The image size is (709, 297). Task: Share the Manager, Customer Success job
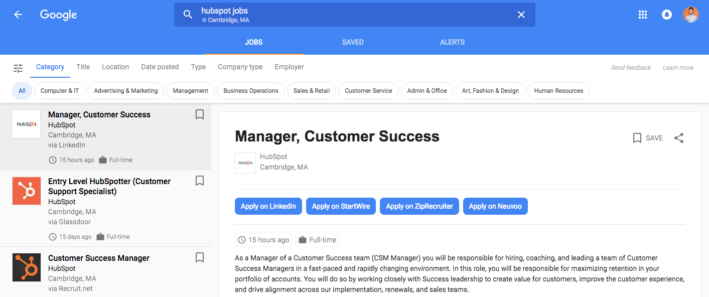679,138
